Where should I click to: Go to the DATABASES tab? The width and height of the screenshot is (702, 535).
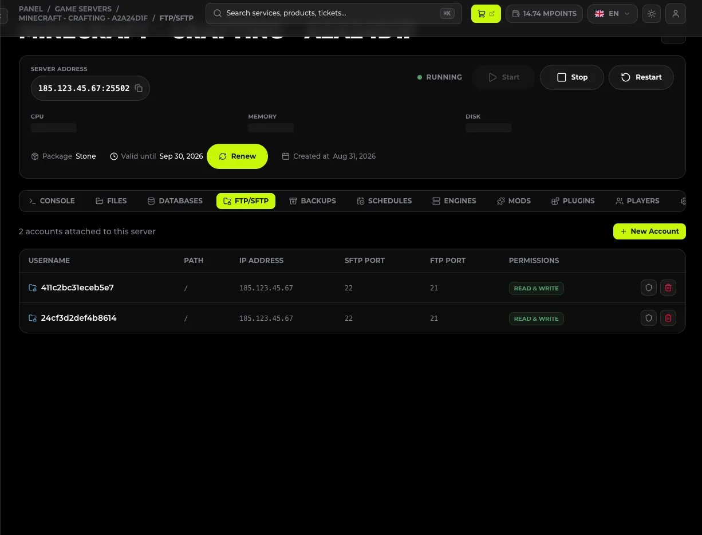(x=175, y=201)
